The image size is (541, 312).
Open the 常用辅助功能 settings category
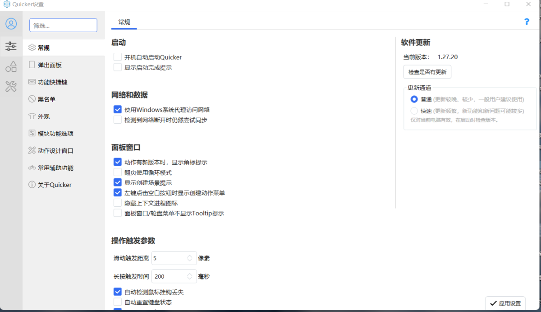pos(63,168)
